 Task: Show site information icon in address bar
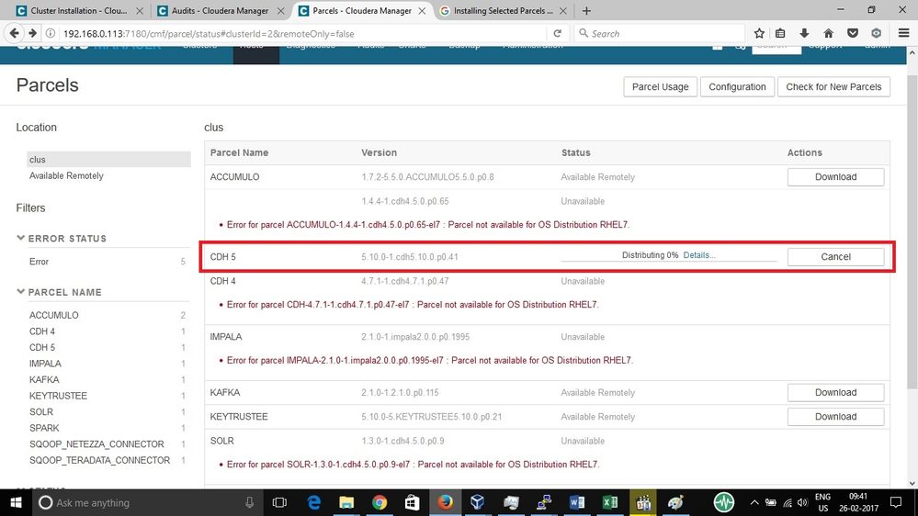click(x=51, y=33)
